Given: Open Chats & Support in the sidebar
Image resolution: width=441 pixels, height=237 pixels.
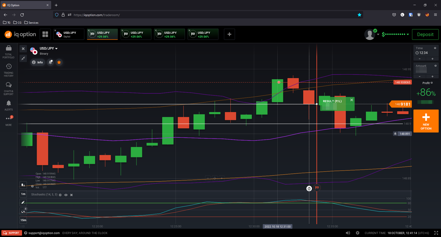Looking at the screenshot, I should (x=9, y=89).
